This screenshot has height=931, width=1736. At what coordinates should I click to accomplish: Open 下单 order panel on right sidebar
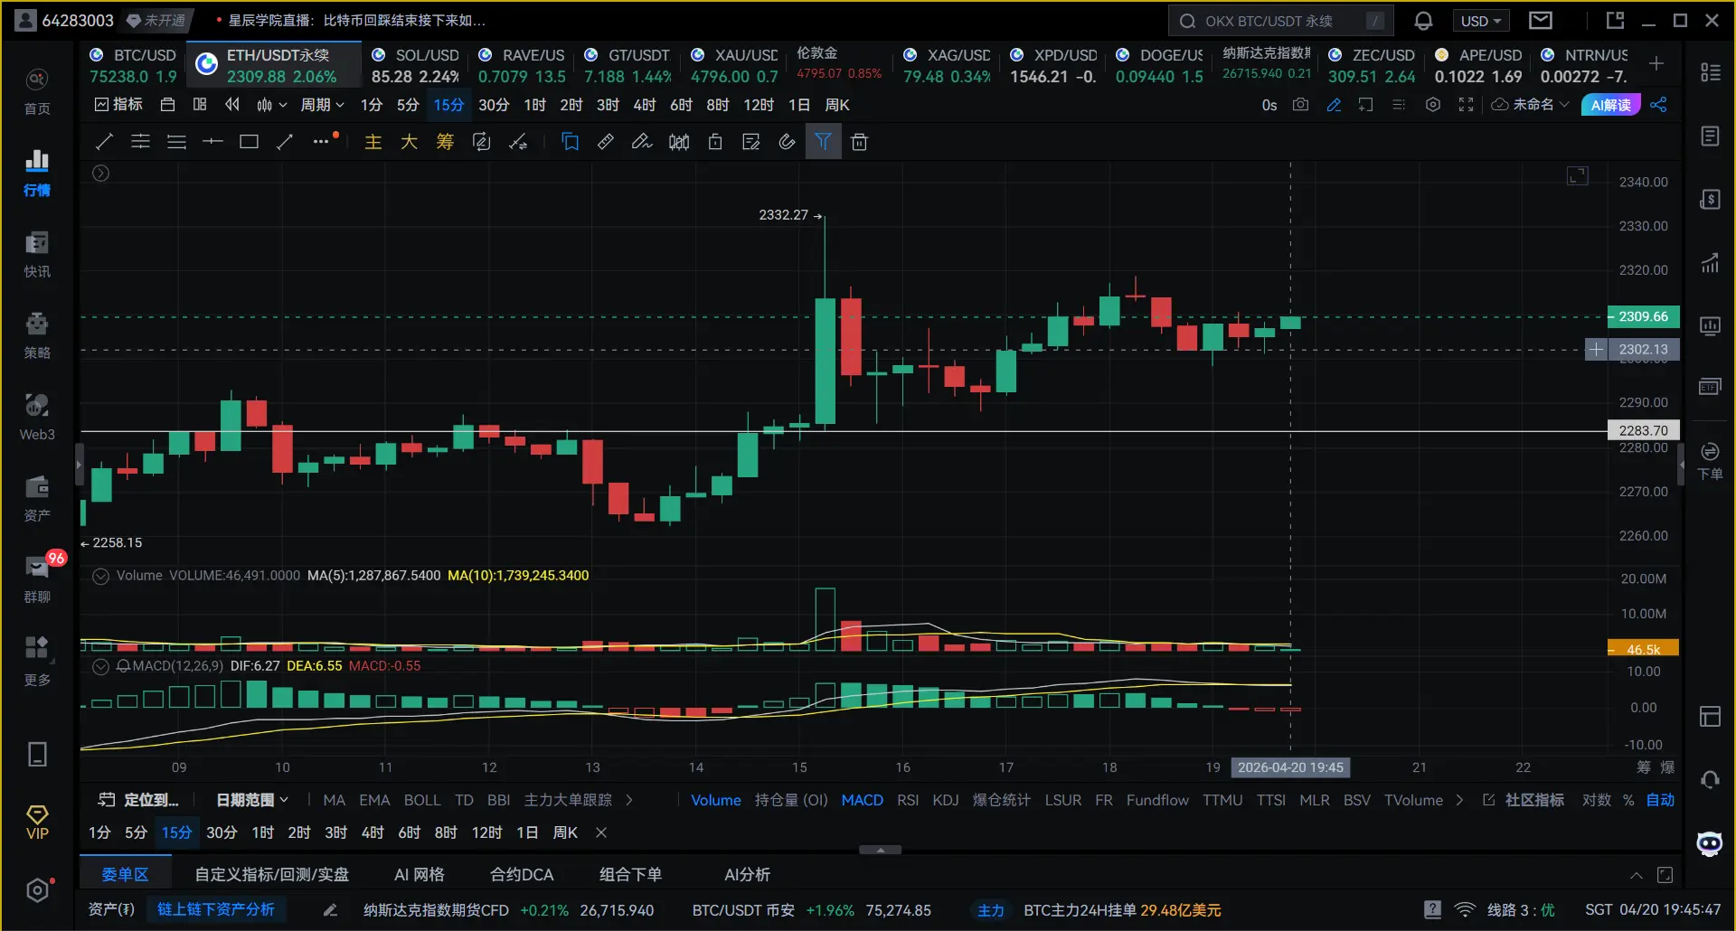[x=1710, y=461]
